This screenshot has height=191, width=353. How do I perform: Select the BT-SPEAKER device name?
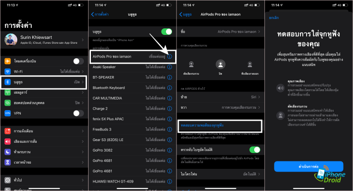(103, 77)
